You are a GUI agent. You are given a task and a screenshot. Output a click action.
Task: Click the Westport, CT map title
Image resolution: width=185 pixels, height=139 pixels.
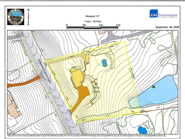pos(92,16)
